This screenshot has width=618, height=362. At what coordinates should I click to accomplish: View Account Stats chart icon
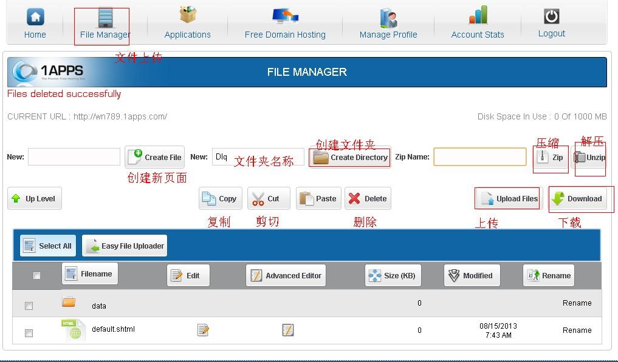478,16
